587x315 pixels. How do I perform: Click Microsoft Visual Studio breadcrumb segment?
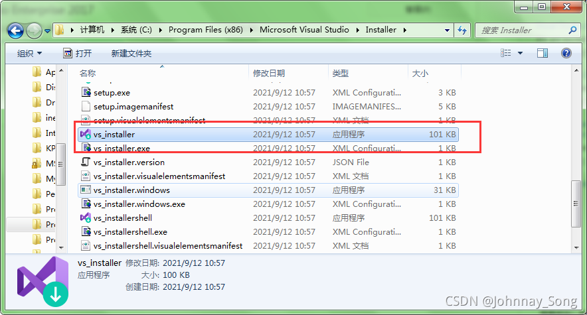(x=304, y=30)
